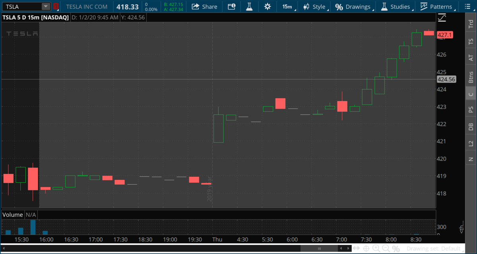This screenshot has height=254, width=477.
Task: Click the last price 418.33 display
Action: [128, 7]
